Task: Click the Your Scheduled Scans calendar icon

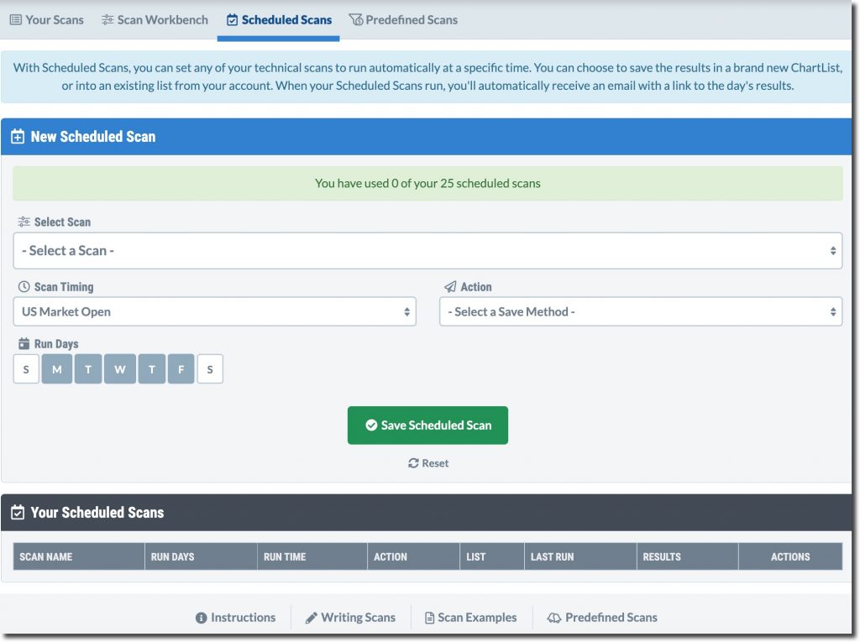Action: [18, 513]
